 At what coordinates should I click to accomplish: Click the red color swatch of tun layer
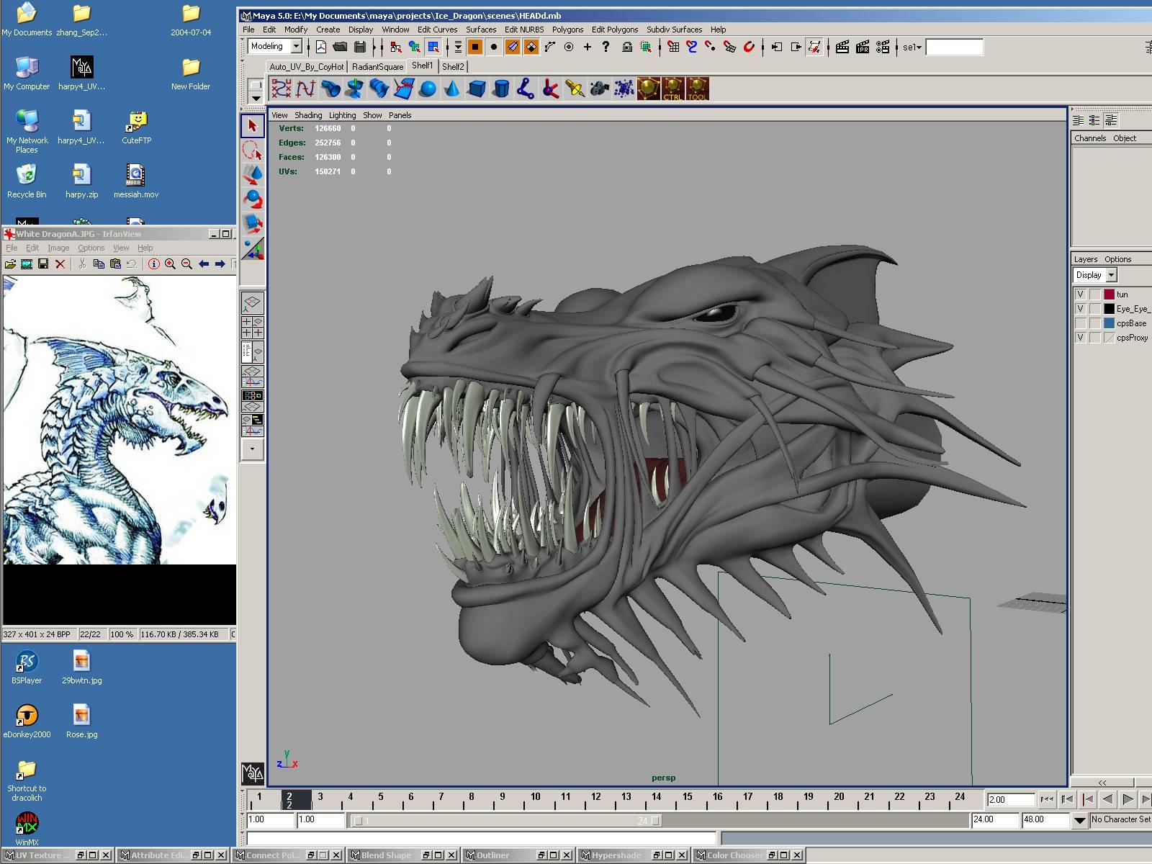point(1109,294)
